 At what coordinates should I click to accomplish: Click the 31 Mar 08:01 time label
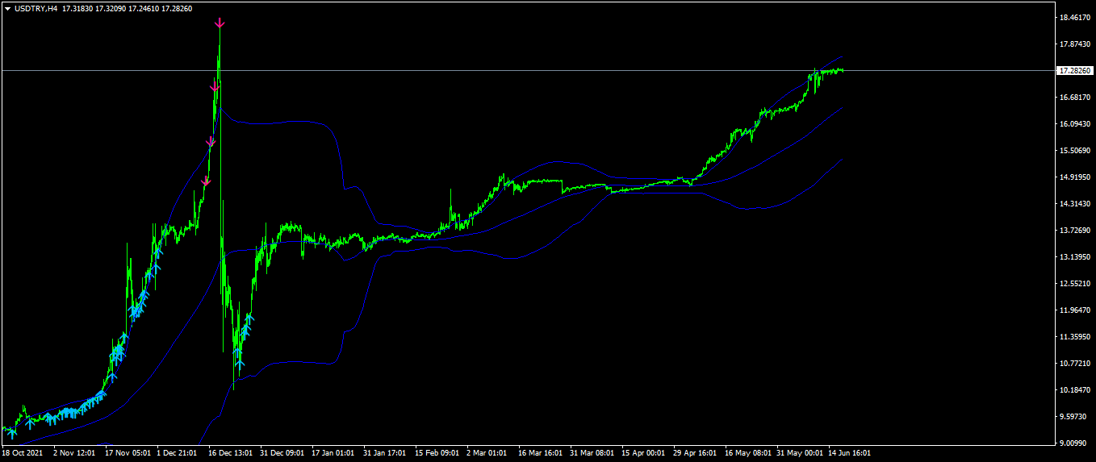[592, 453]
